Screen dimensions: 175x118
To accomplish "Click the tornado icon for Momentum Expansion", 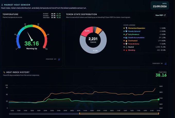I will pyautogui.click(x=126, y=28).
